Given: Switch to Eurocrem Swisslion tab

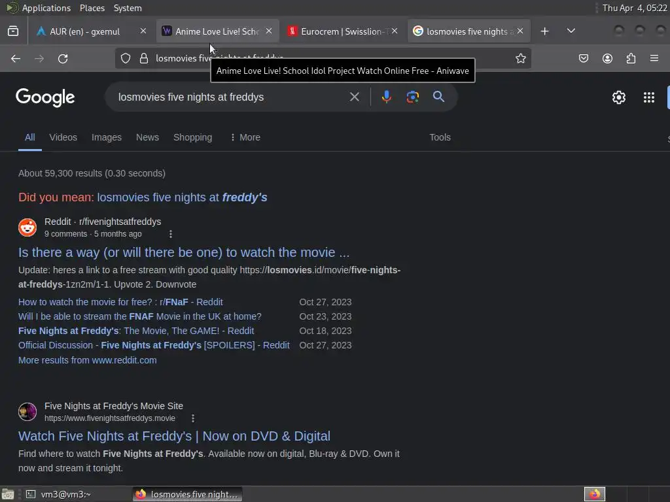Looking at the screenshot, I should 344,31.
